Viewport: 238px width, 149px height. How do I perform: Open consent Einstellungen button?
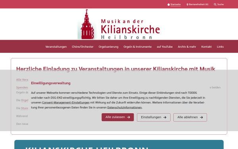point(154,117)
